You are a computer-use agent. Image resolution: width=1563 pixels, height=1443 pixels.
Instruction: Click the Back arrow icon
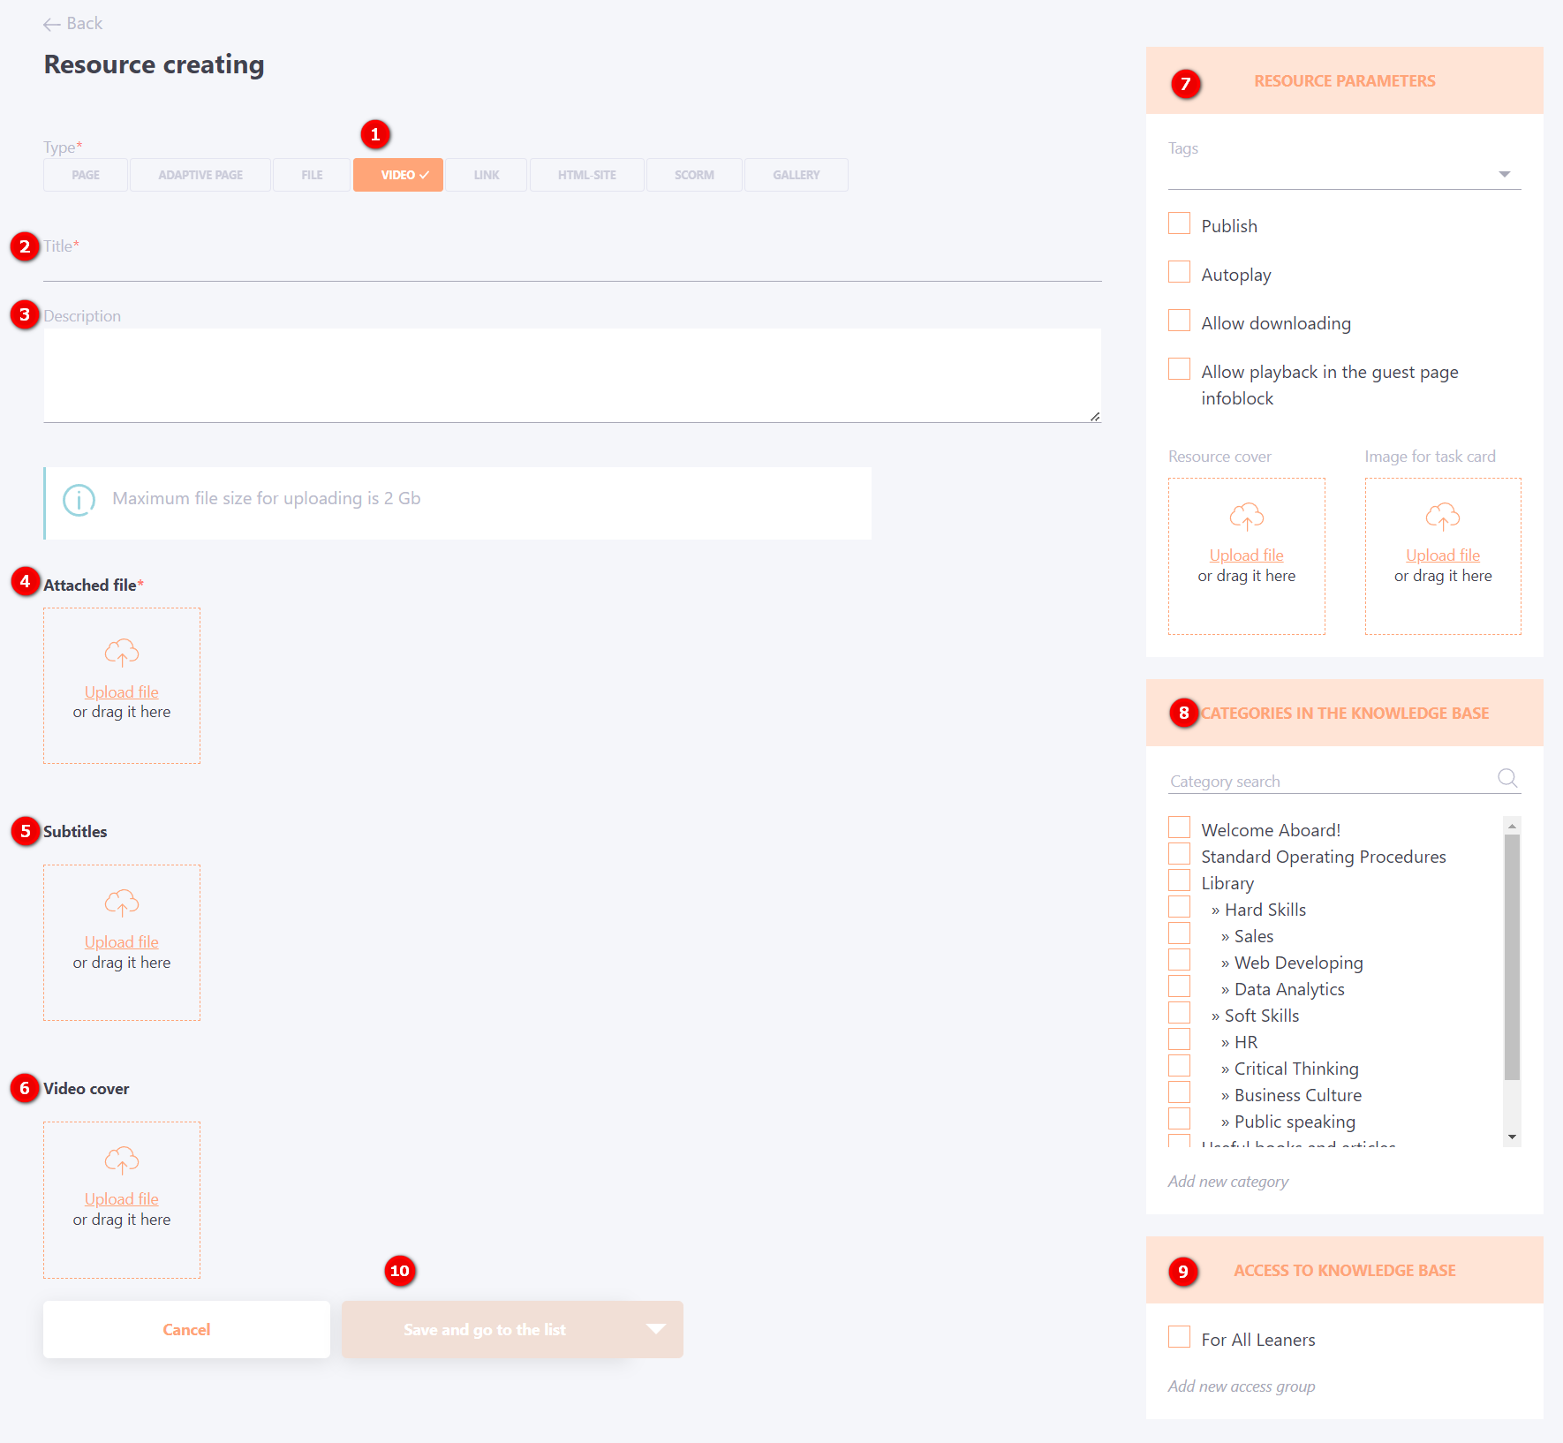[52, 25]
